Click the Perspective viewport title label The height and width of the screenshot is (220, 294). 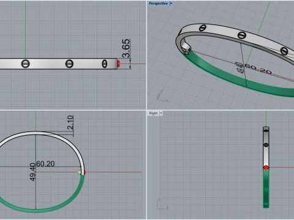click(x=158, y=4)
